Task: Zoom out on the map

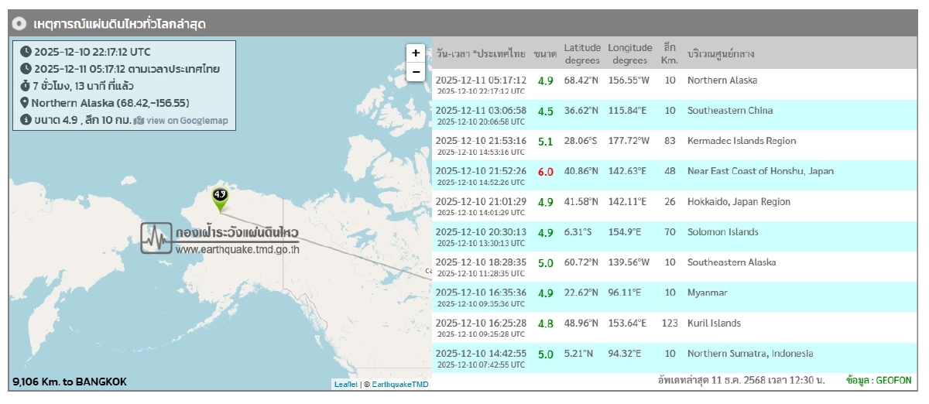Action: [416, 72]
